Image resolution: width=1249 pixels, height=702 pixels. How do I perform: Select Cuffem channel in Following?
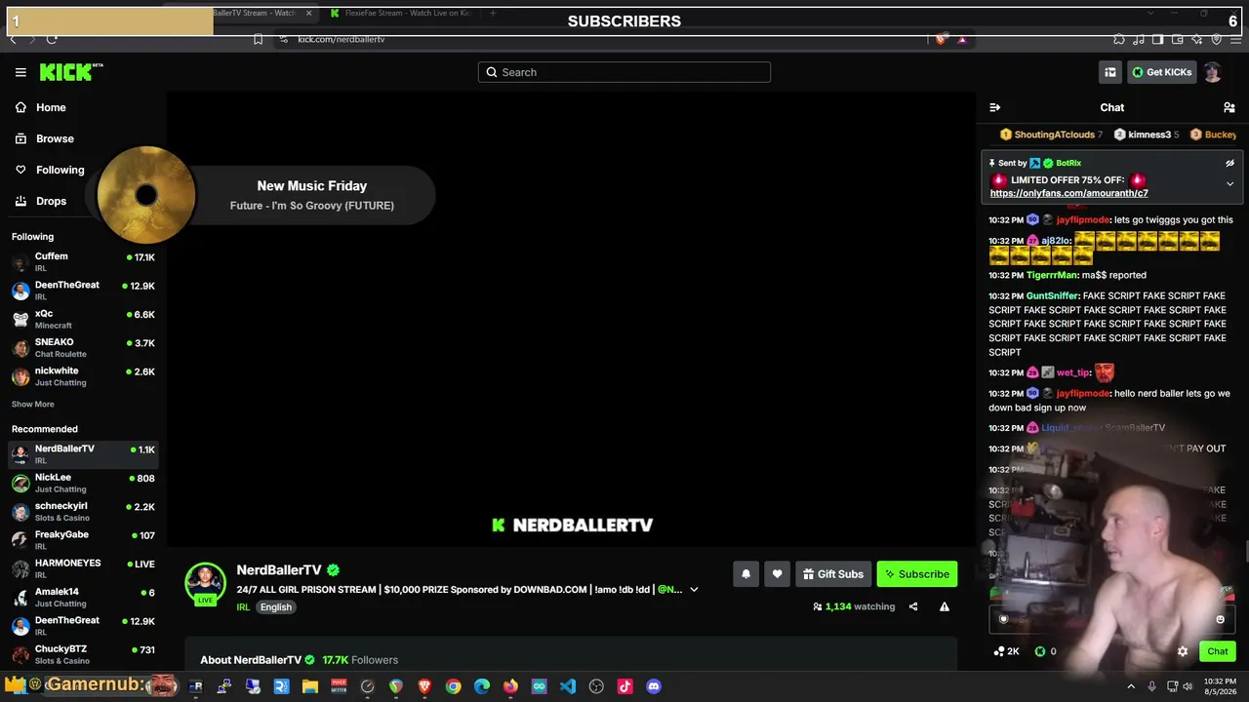pos(83,261)
